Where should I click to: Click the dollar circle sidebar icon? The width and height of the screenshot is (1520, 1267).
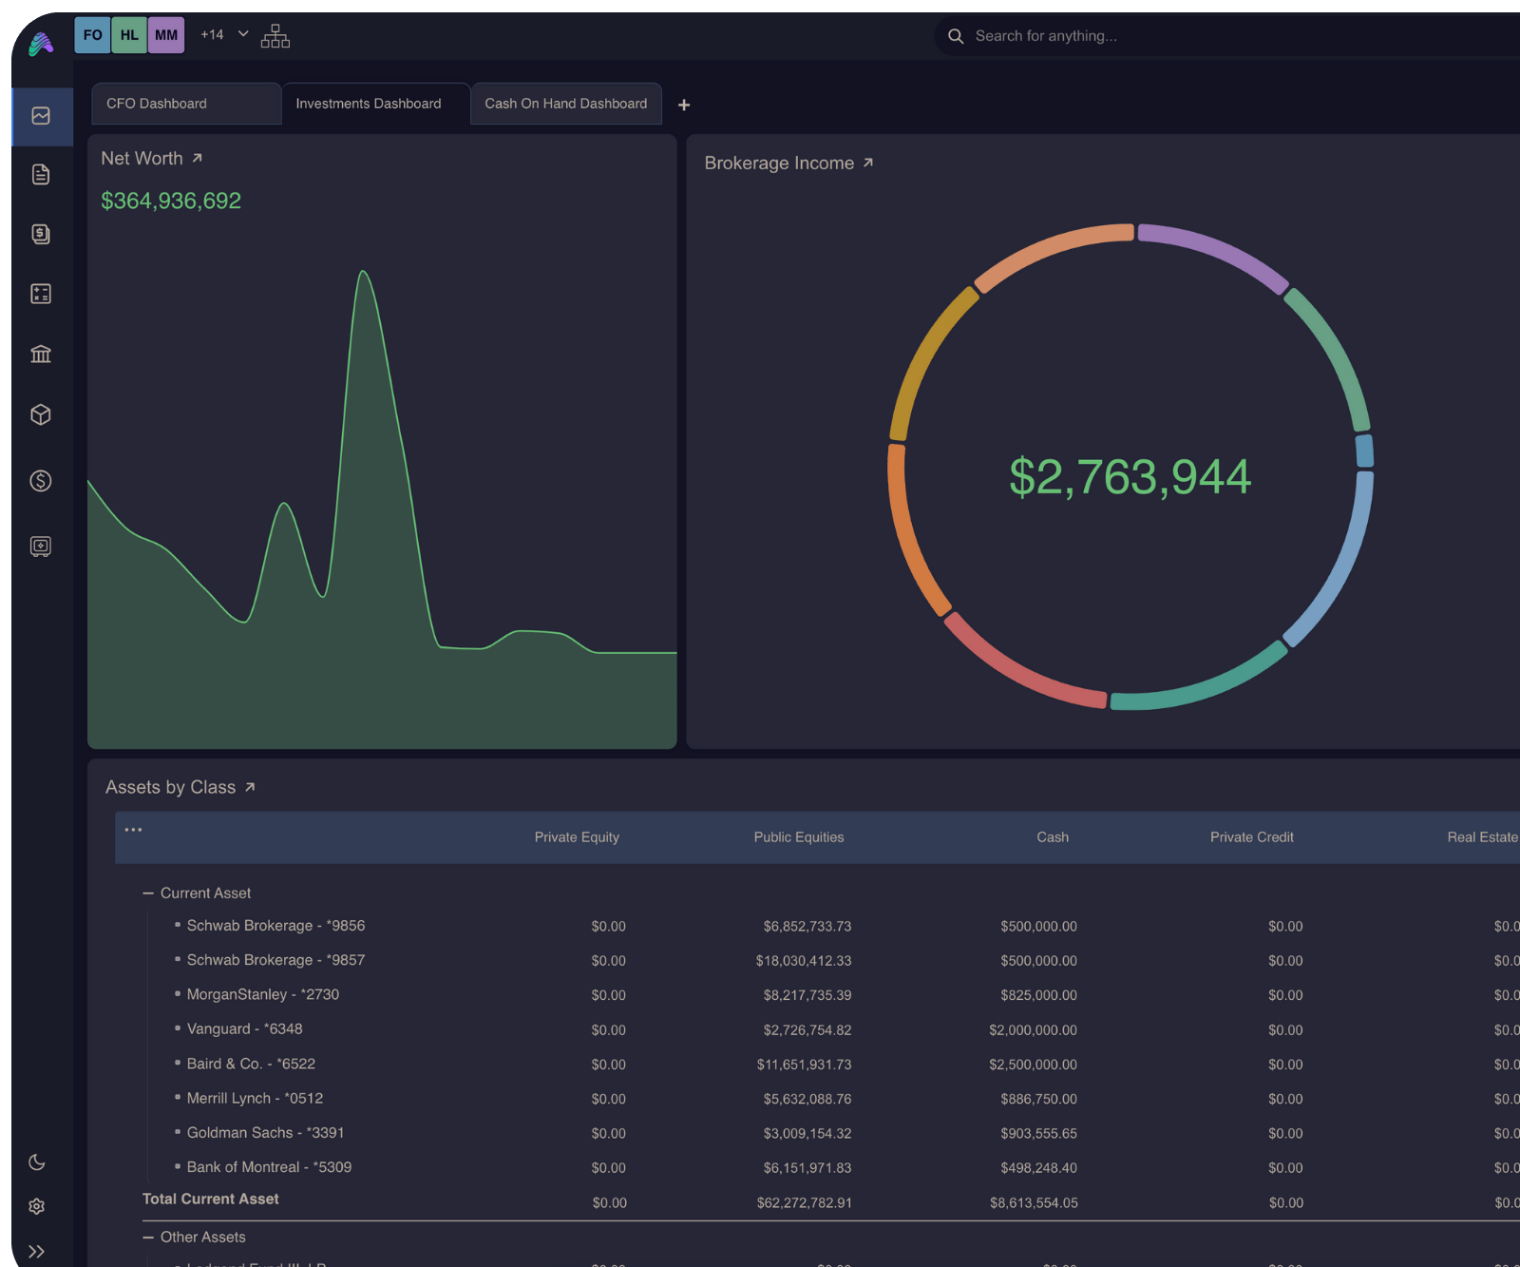pyautogui.click(x=40, y=481)
